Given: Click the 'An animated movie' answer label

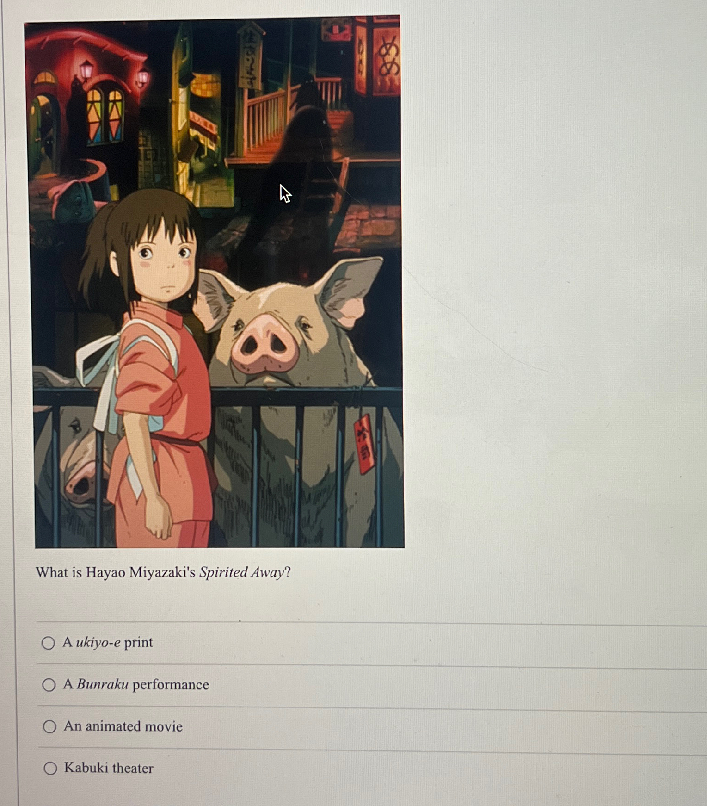Looking at the screenshot, I should [x=123, y=726].
